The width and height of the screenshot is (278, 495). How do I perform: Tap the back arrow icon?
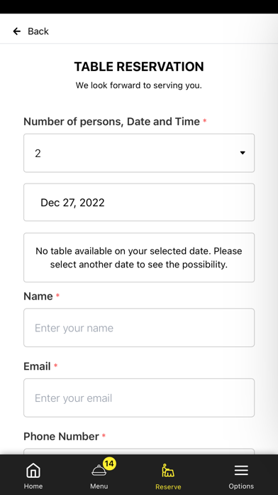pos(17,31)
